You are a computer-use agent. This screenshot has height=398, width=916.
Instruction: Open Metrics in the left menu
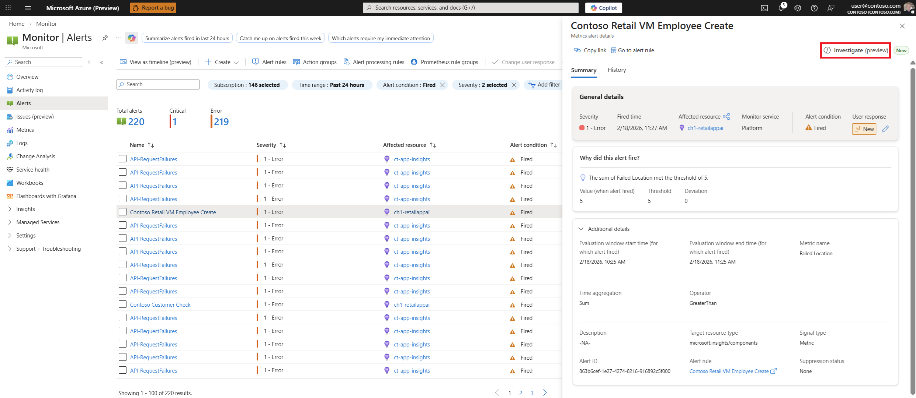click(x=25, y=130)
